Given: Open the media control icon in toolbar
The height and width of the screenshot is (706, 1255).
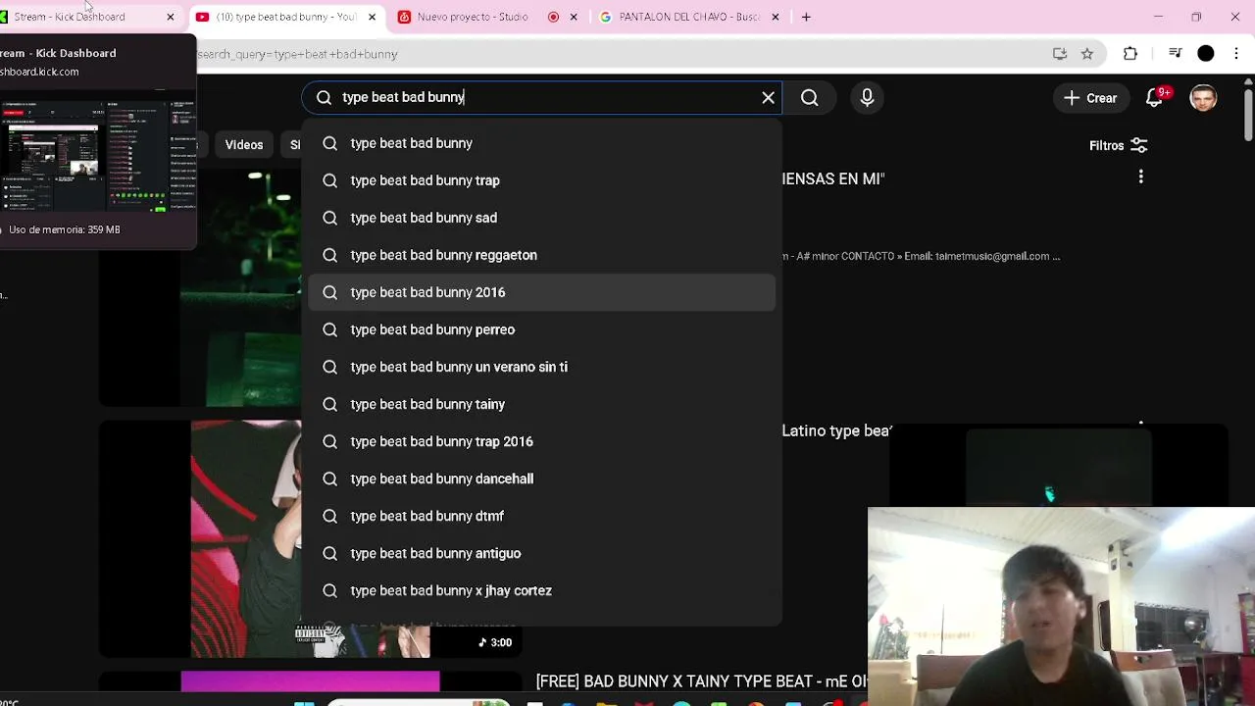Looking at the screenshot, I should [x=1175, y=54].
